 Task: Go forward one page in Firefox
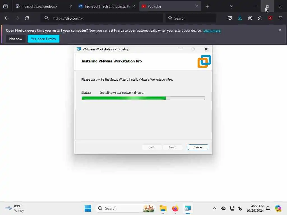[x=17, y=18]
